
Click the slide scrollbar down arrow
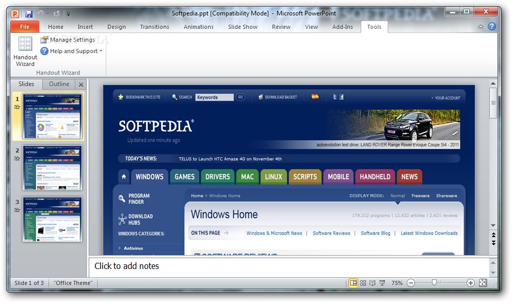pyautogui.click(x=493, y=225)
